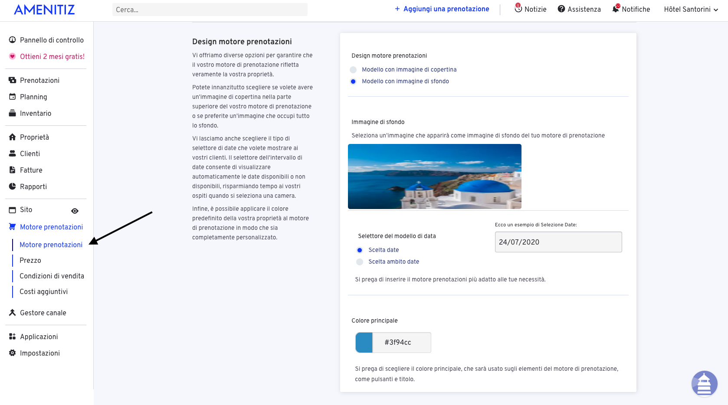Click the Impostazioni gear icon

point(13,353)
